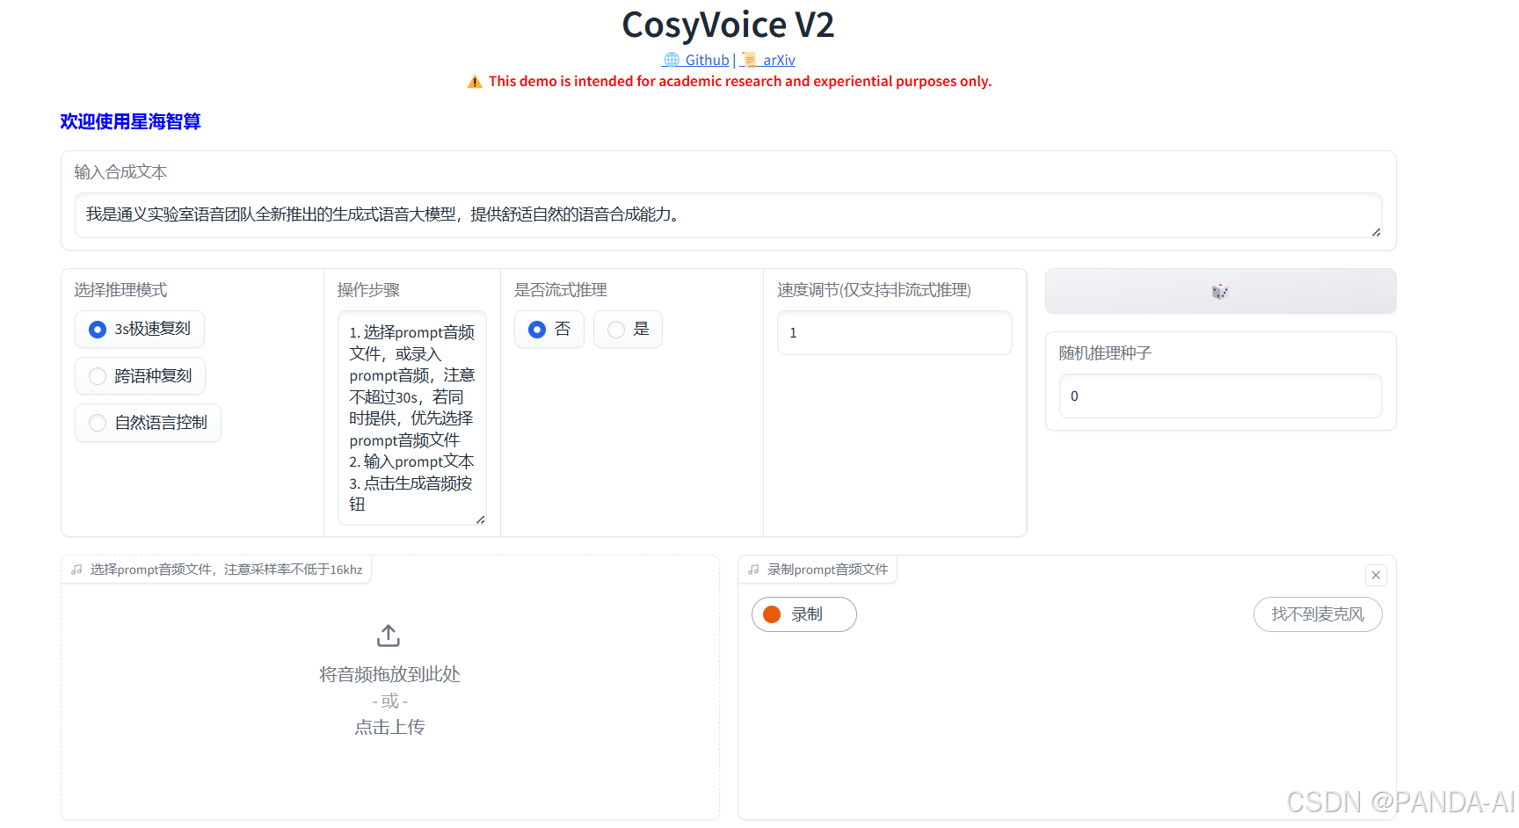Click the red record dot inside the 录制 button
Screen dimensions: 1519x828
tap(771, 614)
